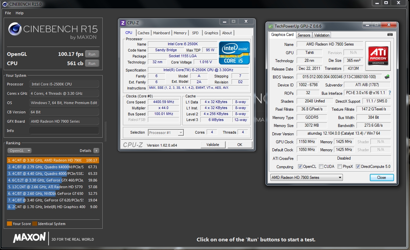Switch to the About tab in CPU-Z
410x250 pixels.
tap(227, 33)
